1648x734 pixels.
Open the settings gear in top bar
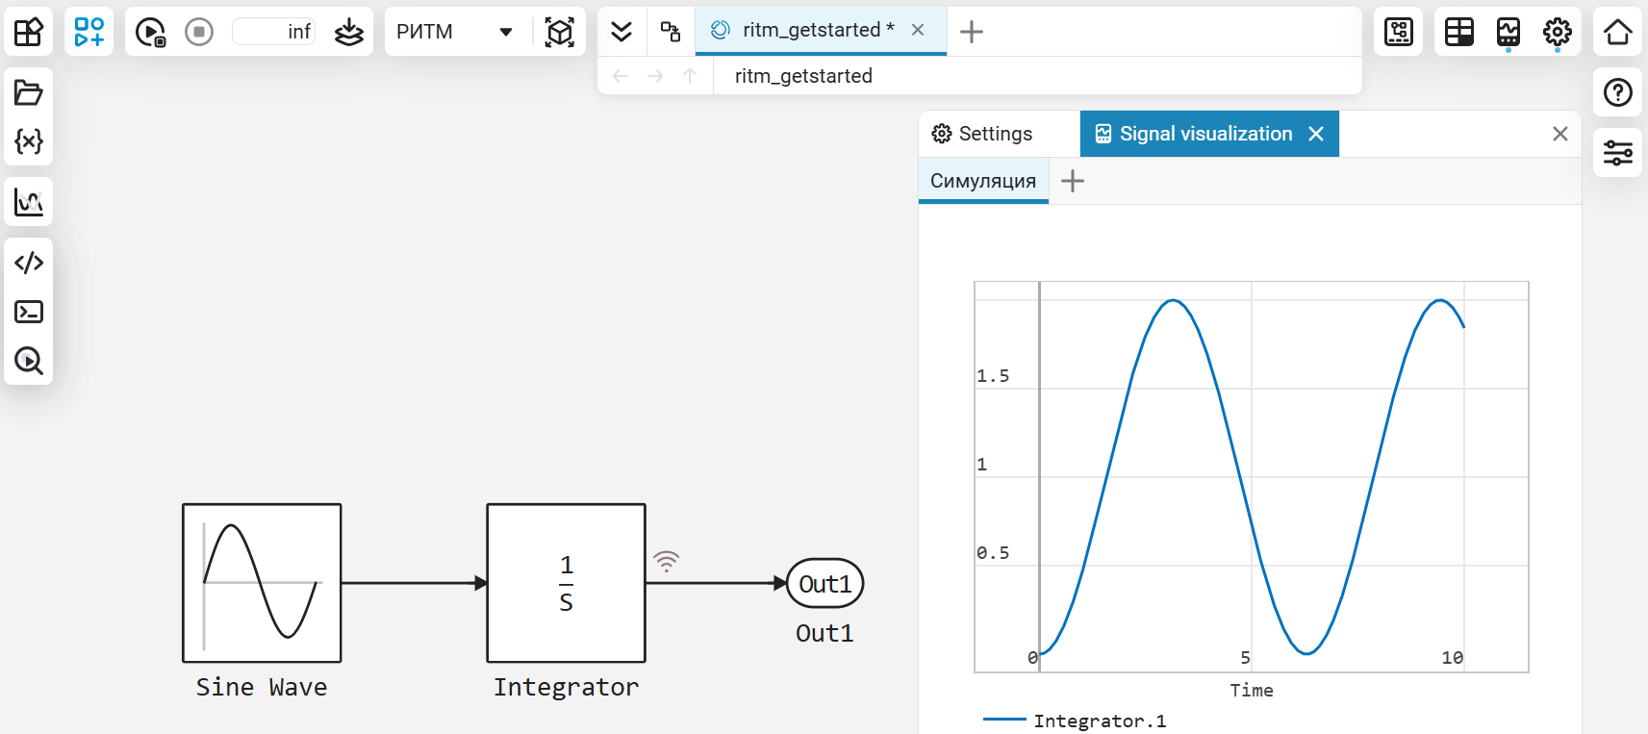click(x=1558, y=32)
